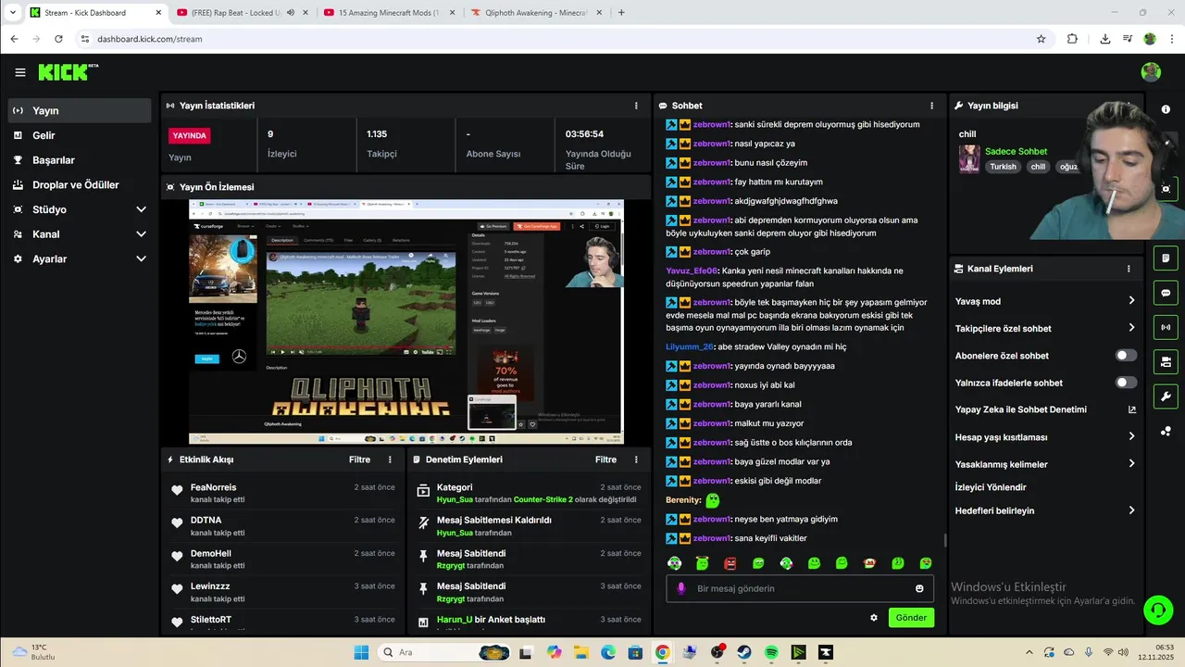This screenshot has height=667, width=1185.
Task: Click Steam icon in Windows taskbar
Action: (744, 652)
